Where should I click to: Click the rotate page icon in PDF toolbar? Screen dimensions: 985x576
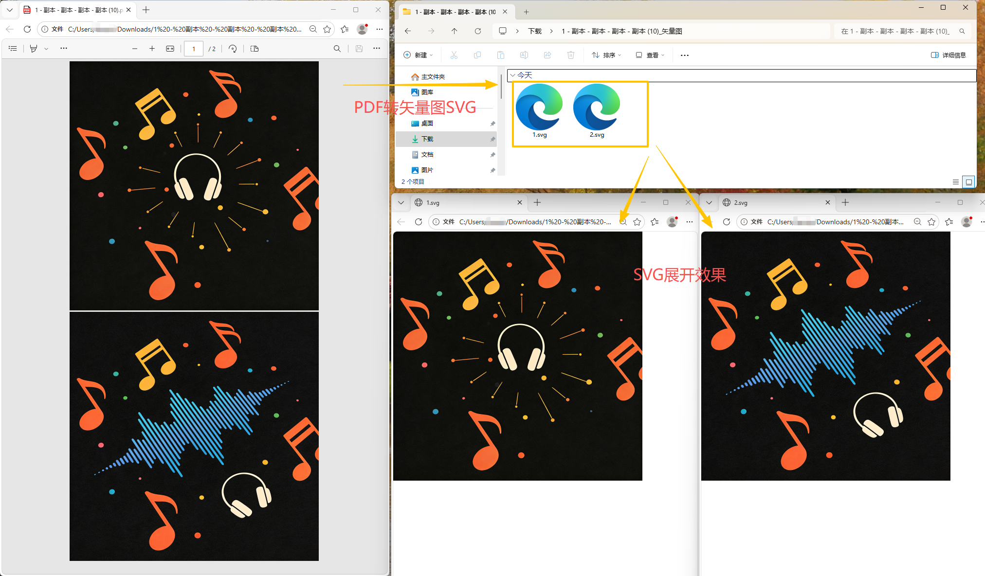pos(233,49)
